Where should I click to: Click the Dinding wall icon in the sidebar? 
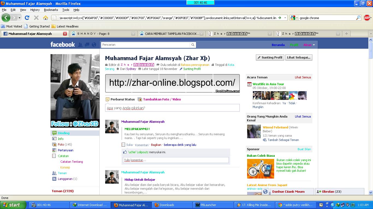(54, 133)
